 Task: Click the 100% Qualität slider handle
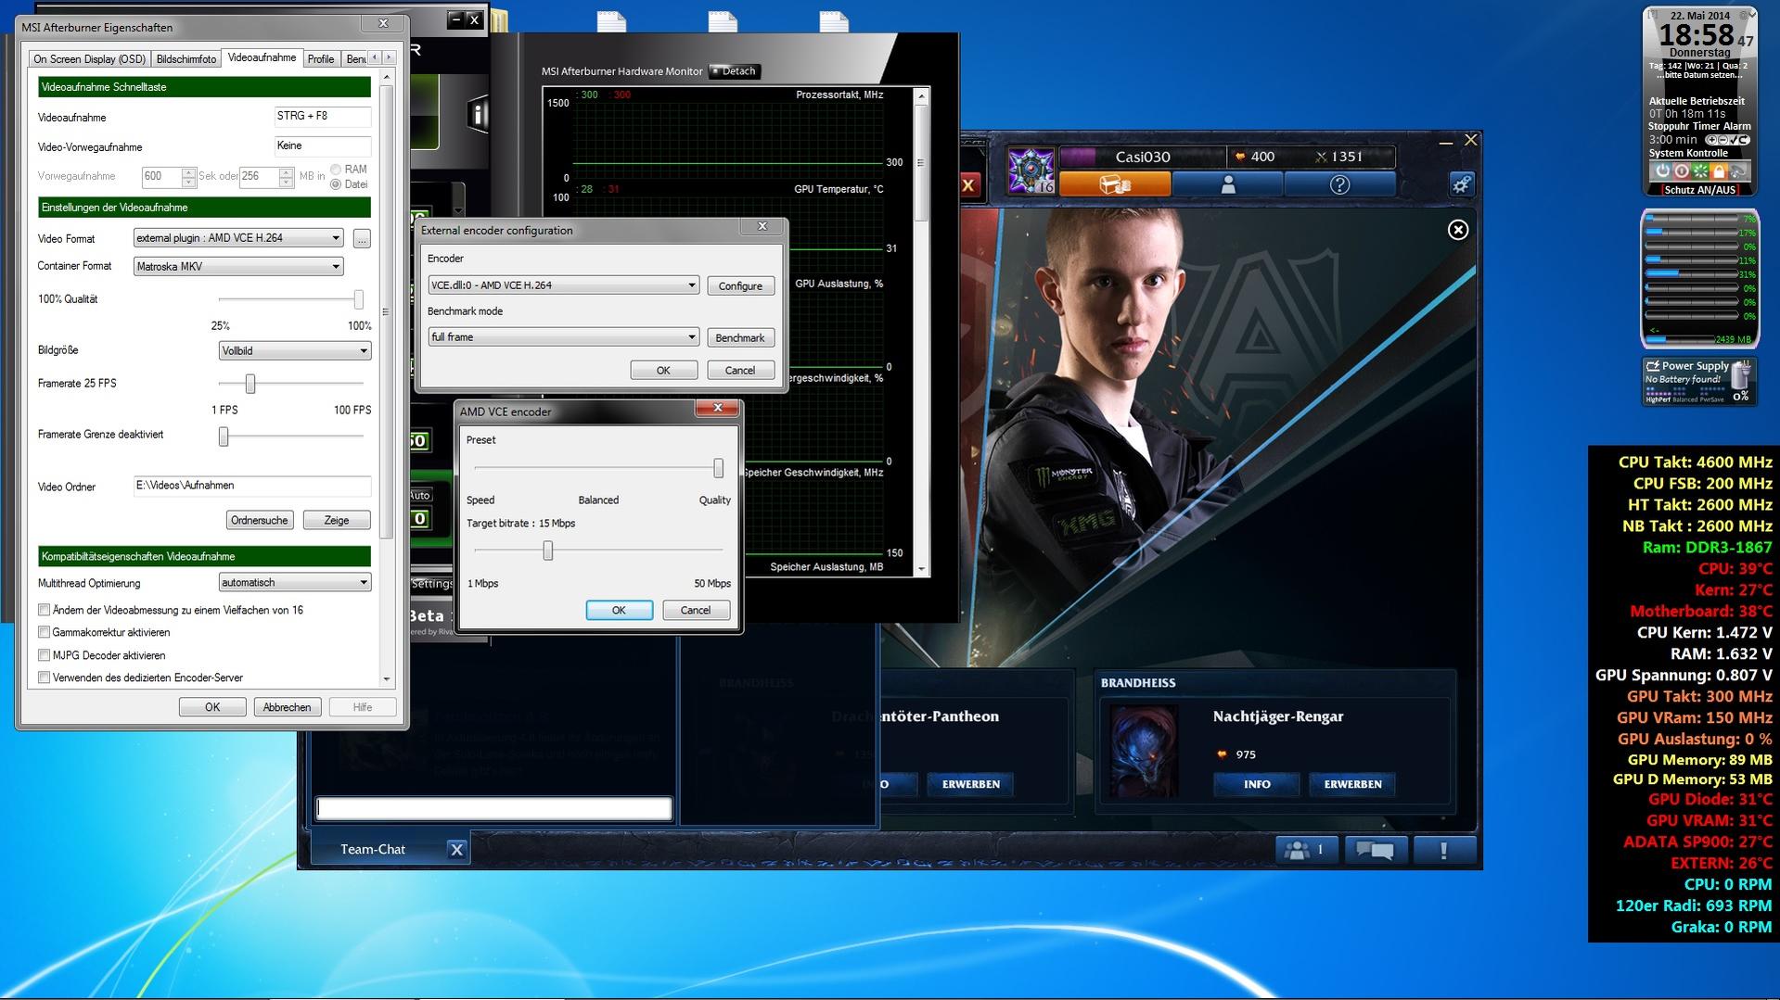click(x=359, y=299)
